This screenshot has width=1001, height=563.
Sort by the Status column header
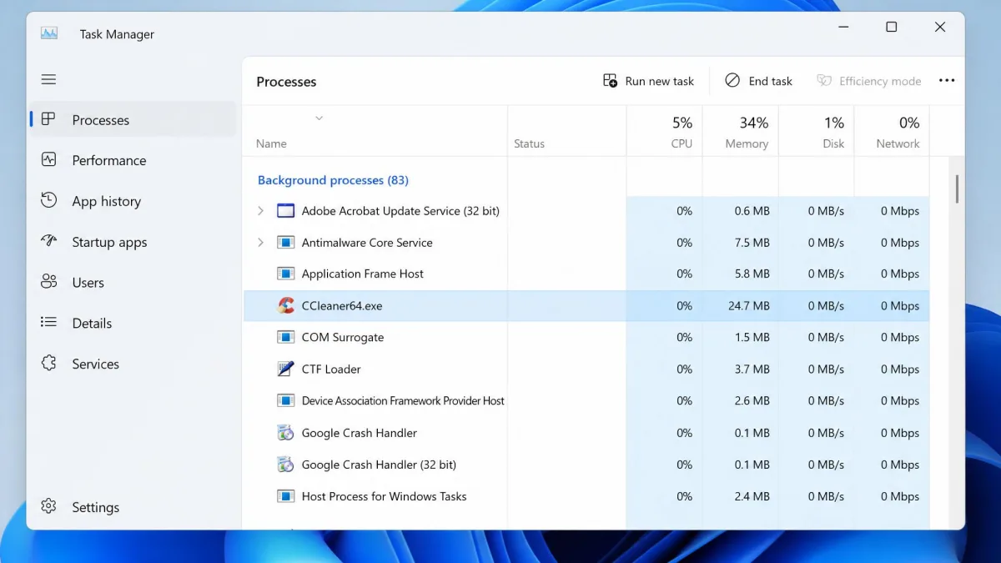coord(567,131)
